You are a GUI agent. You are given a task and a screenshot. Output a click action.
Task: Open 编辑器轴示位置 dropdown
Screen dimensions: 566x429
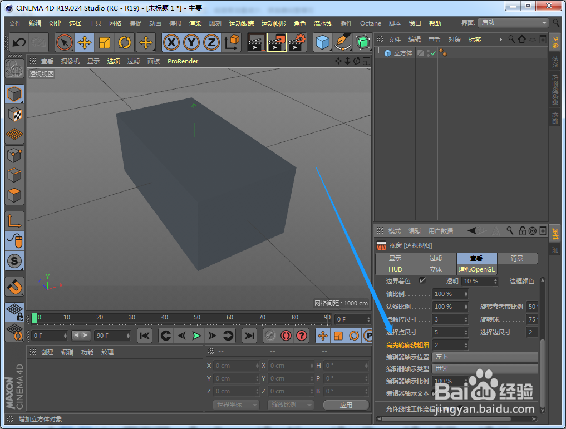tap(485, 357)
